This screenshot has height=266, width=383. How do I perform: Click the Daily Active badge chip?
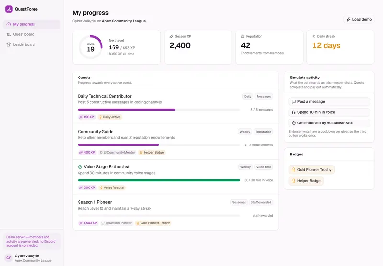pyautogui.click(x=110, y=117)
